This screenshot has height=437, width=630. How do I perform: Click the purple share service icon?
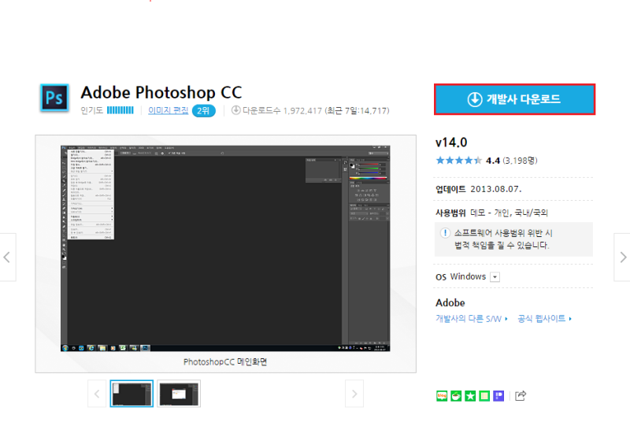coord(498,396)
